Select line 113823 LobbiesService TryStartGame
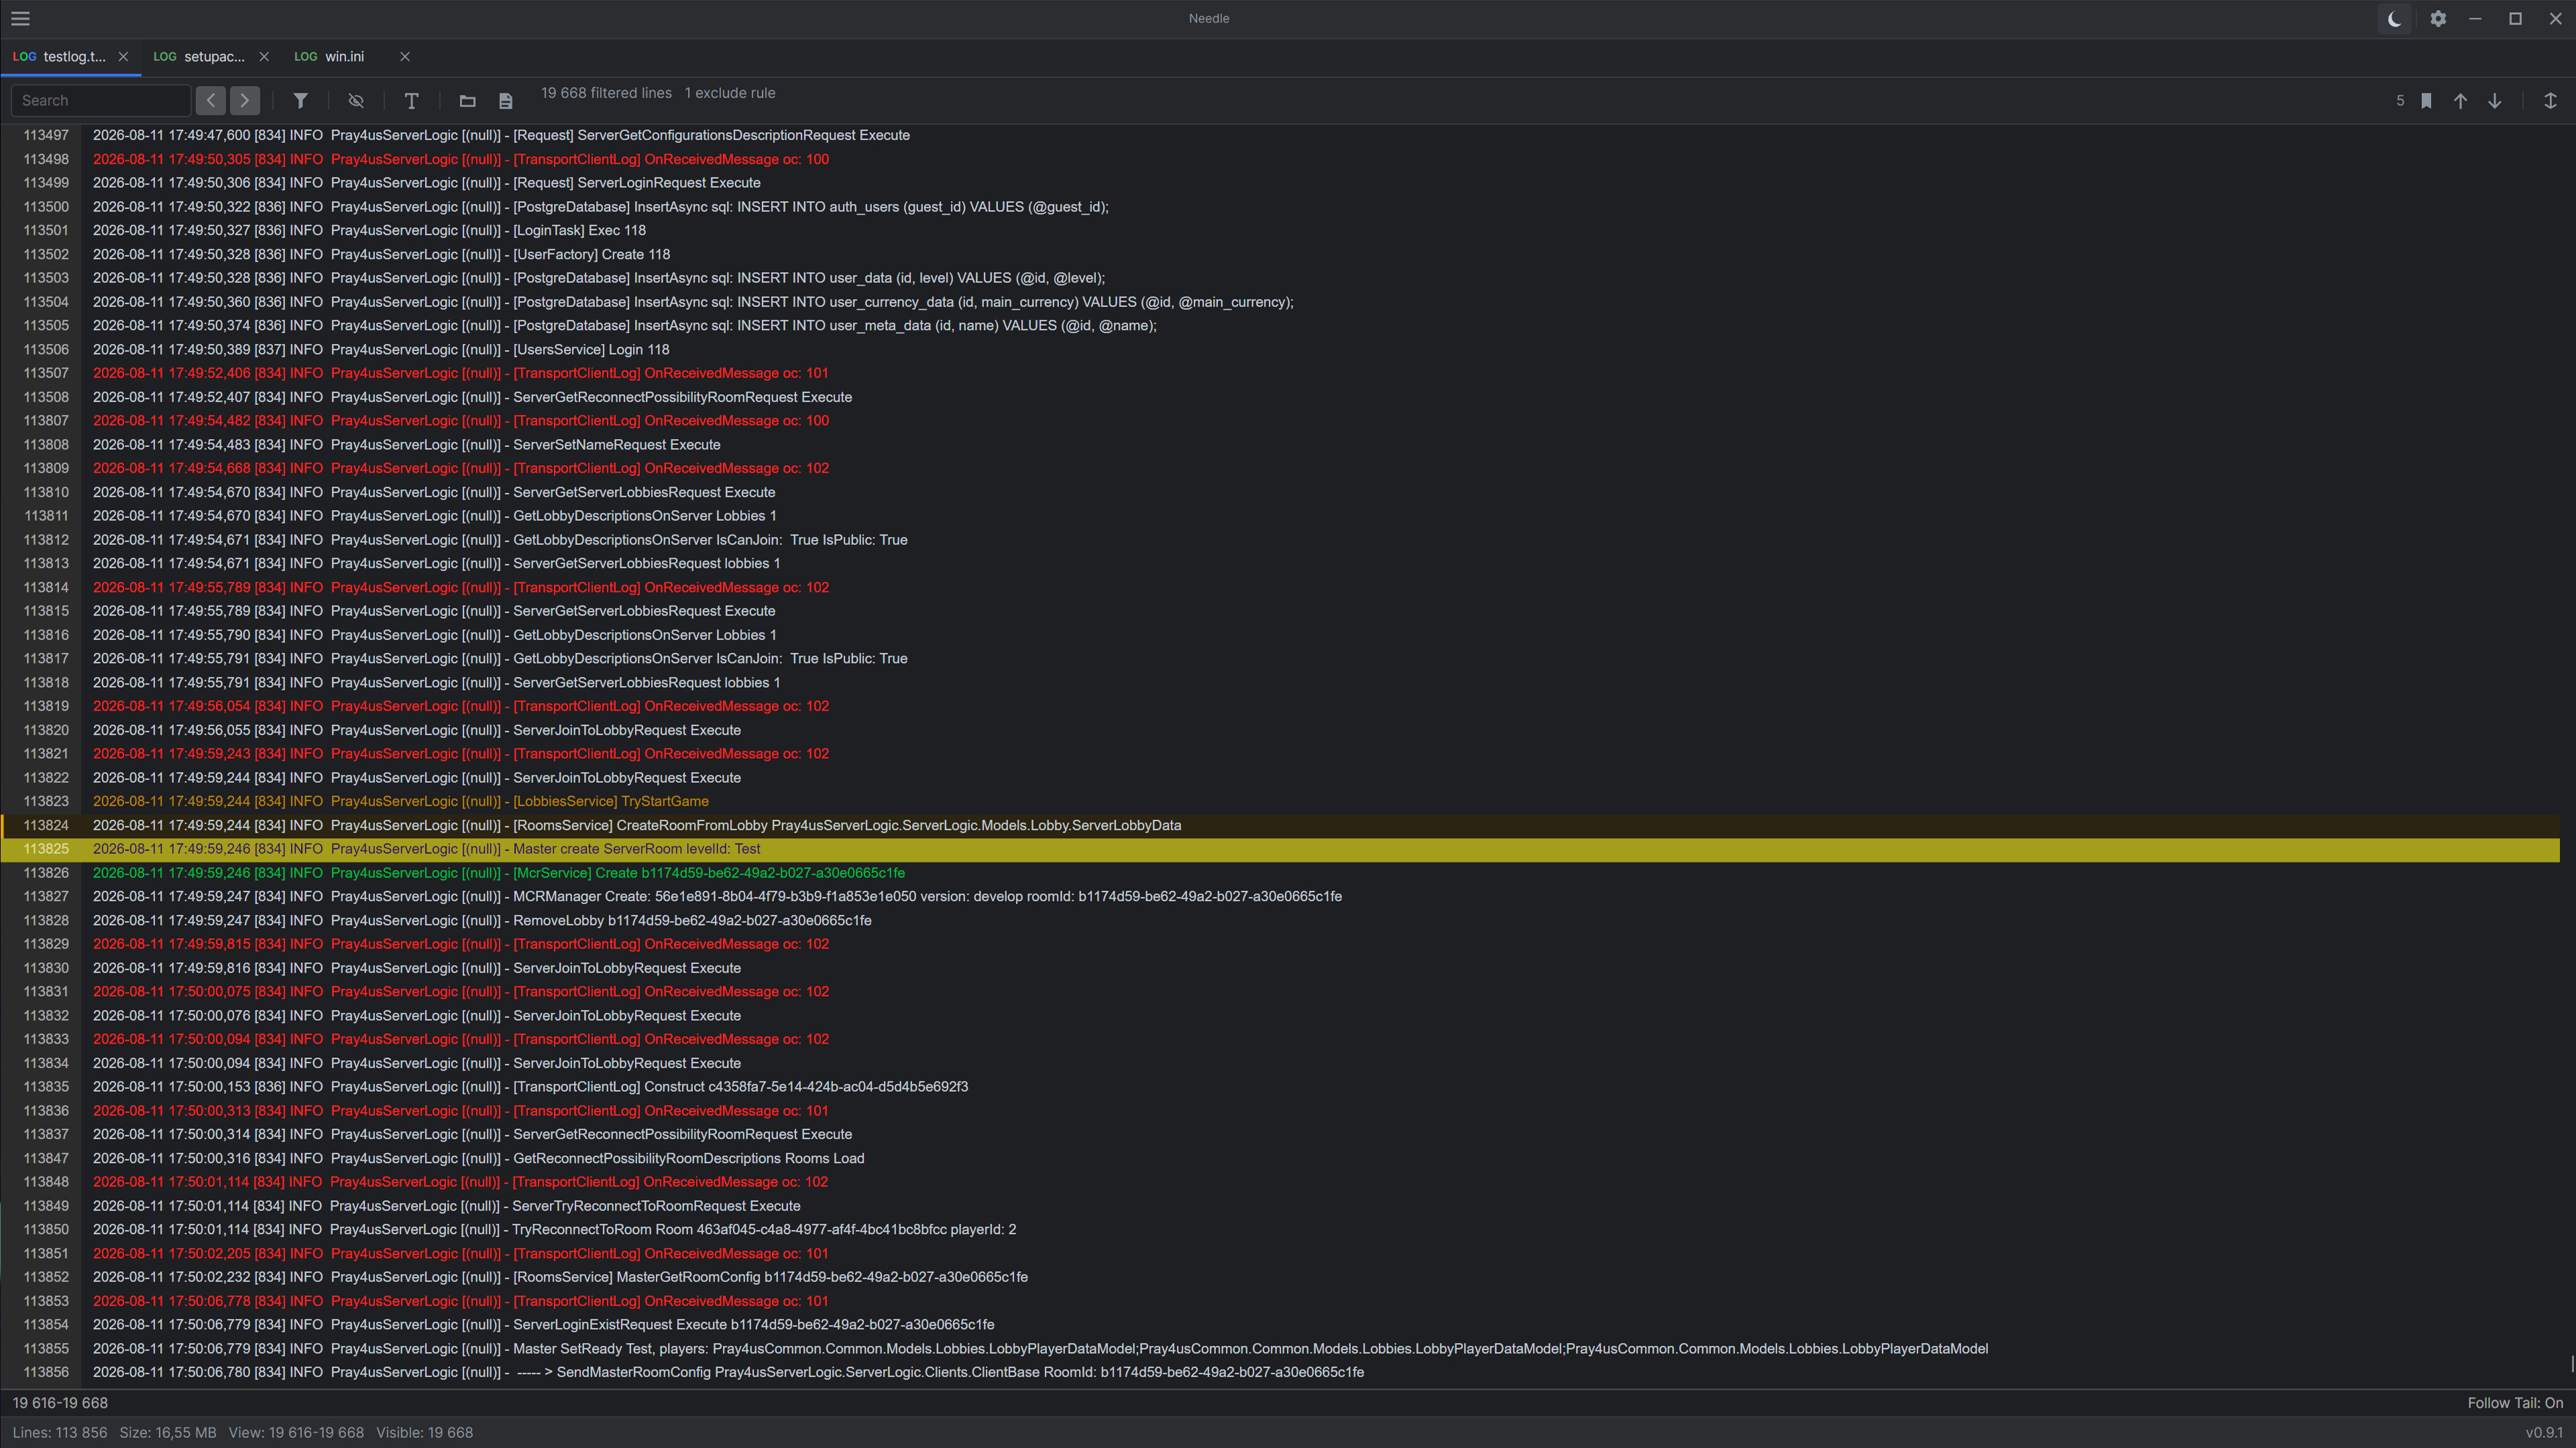This screenshot has height=1448, width=2576. click(x=1280, y=802)
